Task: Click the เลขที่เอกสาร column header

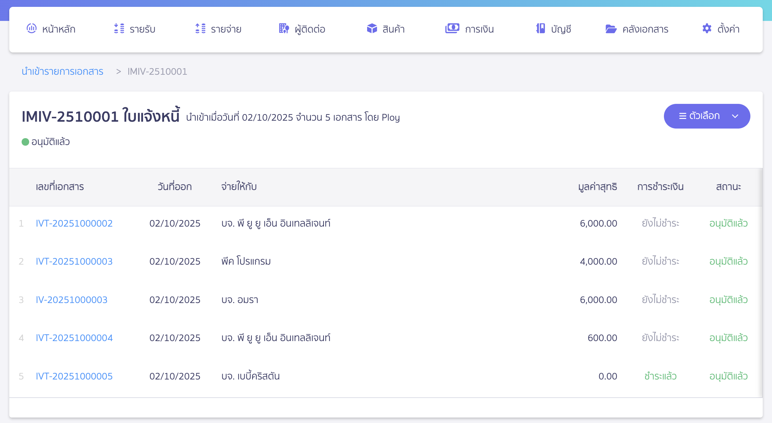Action: click(60, 187)
